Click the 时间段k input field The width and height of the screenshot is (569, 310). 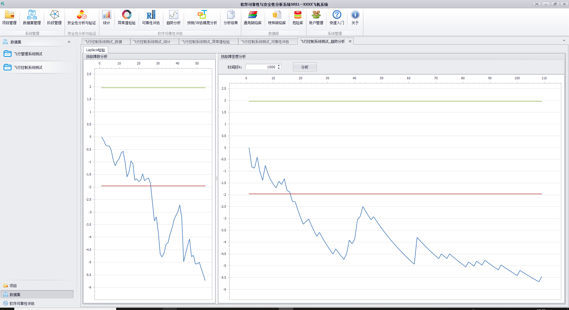pyautogui.click(x=261, y=67)
